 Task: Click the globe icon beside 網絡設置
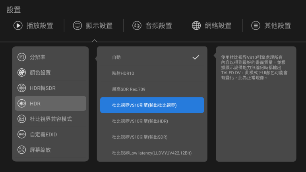point(196,25)
